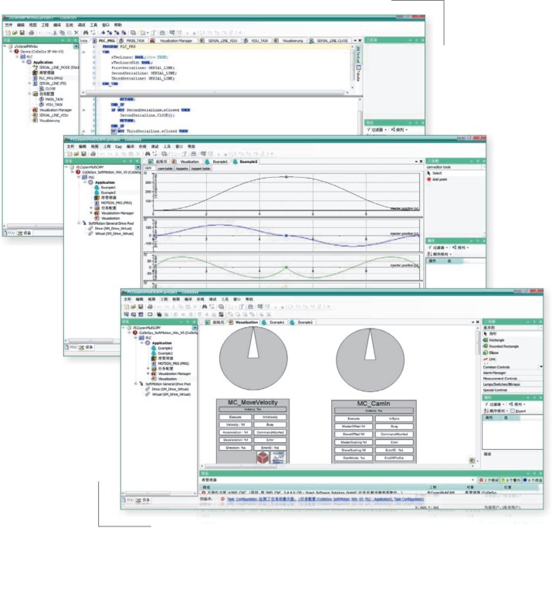Screen dimensions: 552x593
Task: Select the Line drawing tool
Action: click(x=493, y=359)
